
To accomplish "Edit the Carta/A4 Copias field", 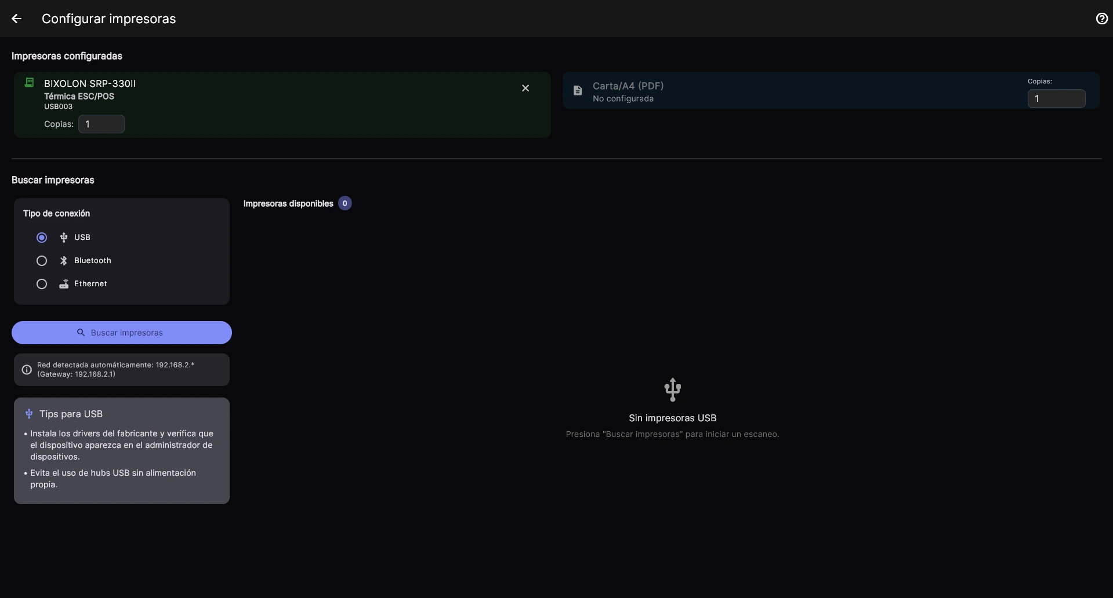I will [1056, 99].
